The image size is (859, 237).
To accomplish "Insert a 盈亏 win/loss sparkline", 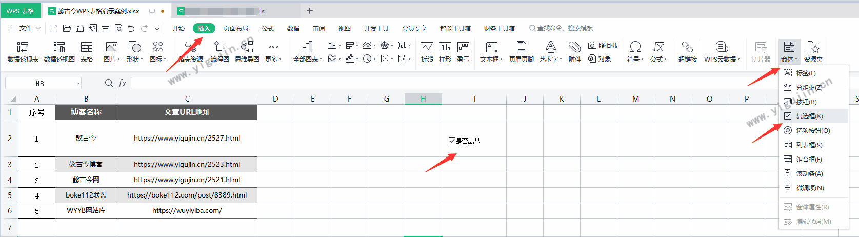I will 463,52.
